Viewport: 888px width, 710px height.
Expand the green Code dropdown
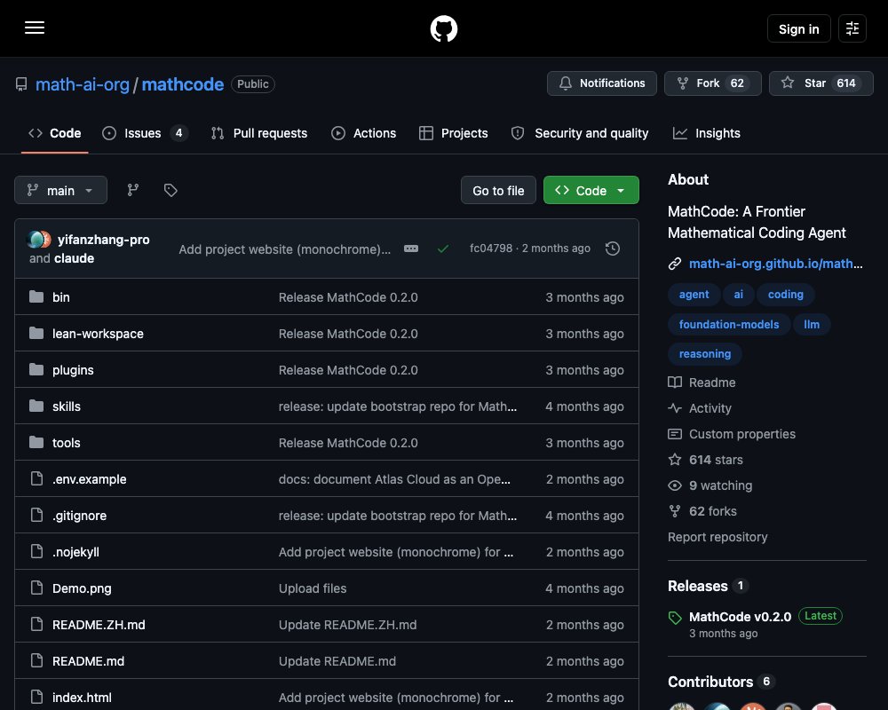click(x=591, y=190)
